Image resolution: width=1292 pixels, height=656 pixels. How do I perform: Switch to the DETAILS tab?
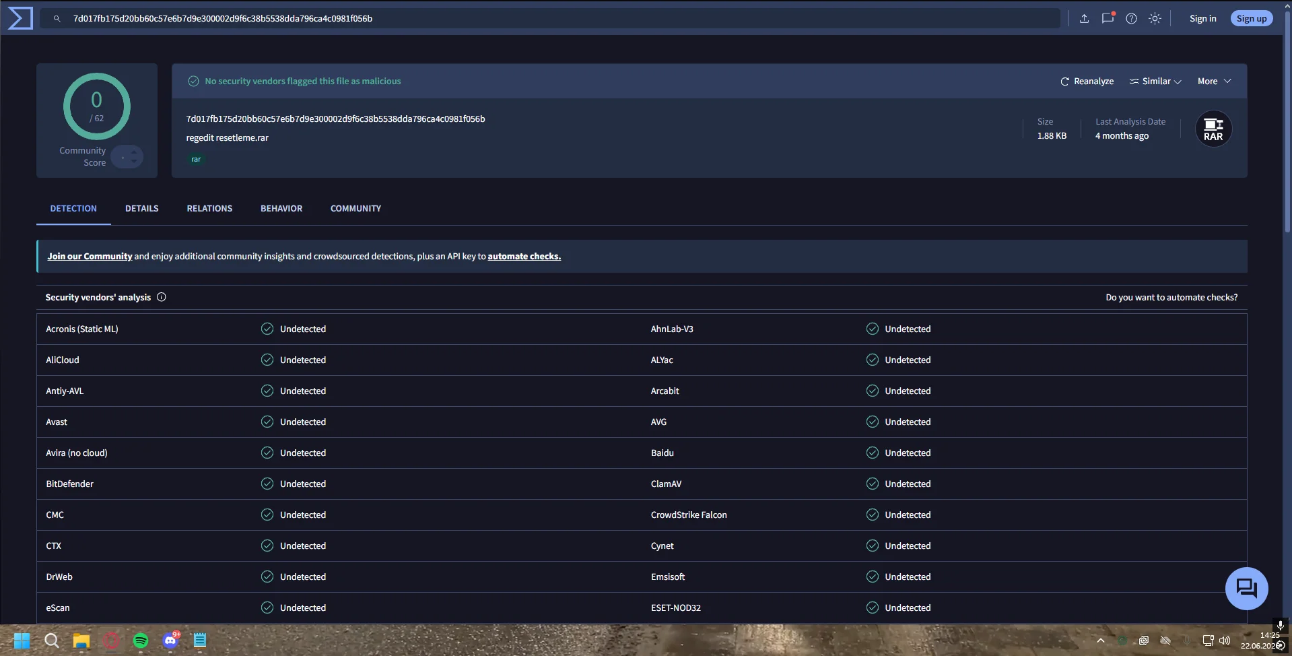[x=142, y=209]
